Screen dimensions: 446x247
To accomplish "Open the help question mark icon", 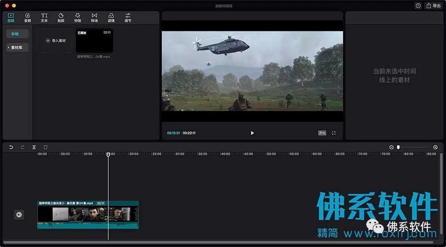I will click(418, 6).
